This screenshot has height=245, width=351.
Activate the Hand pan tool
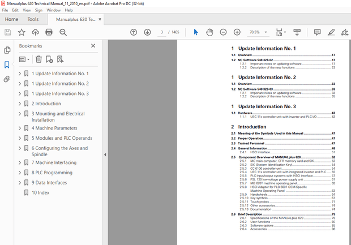[x=209, y=32]
